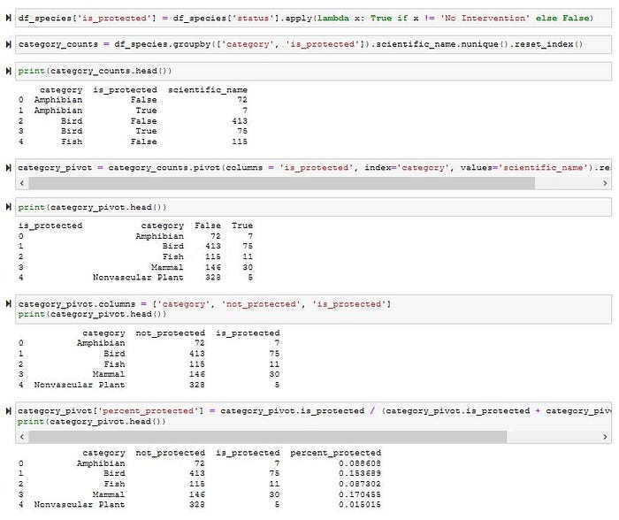Click right scroll arrow in pivot cell
The height and width of the screenshot is (520, 619).
click(605, 183)
